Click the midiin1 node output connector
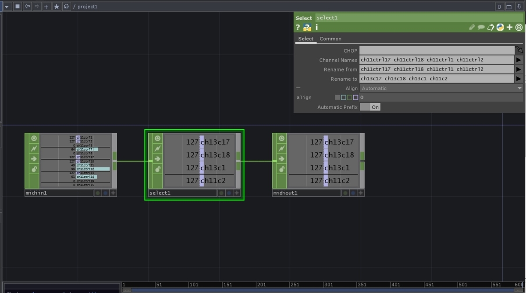The height and width of the screenshot is (293, 526). coord(114,161)
